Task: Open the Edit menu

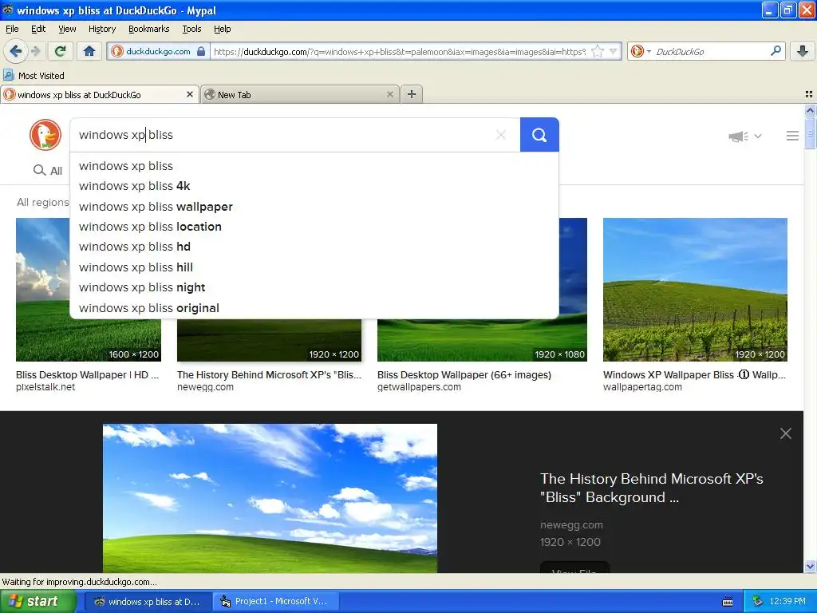Action: coord(38,29)
